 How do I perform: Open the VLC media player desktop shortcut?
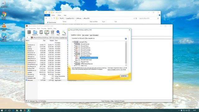click(x=4, y=27)
